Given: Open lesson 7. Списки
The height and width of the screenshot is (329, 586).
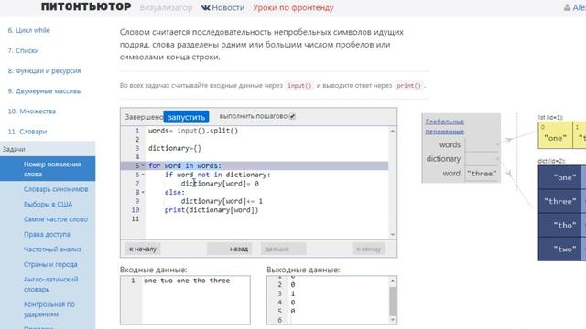Looking at the screenshot, I should pos(23,51).
